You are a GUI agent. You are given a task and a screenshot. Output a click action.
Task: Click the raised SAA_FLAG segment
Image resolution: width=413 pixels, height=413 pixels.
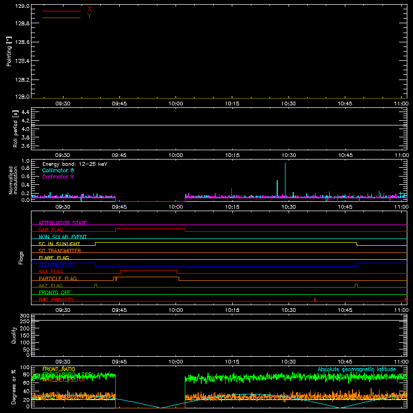click(x=149, y=270)
